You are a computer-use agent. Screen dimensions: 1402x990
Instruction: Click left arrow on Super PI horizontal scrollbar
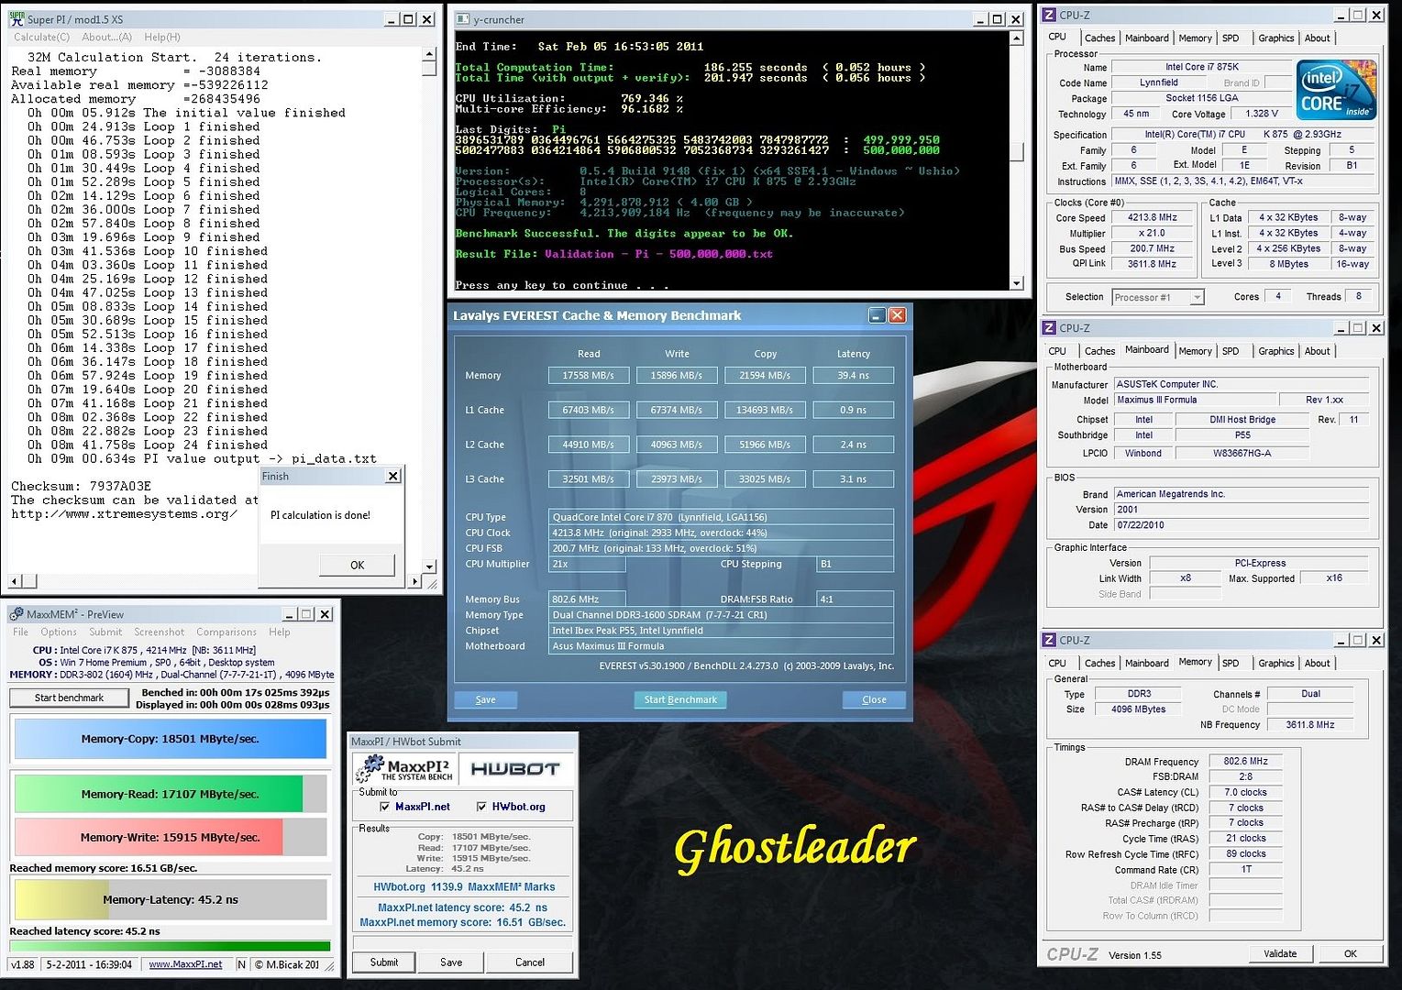pyautogui.click(x=14, y=581)
